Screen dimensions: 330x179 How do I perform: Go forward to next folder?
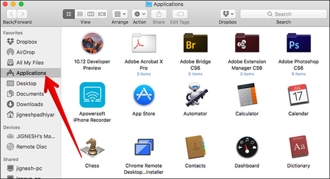click(22, 14)
